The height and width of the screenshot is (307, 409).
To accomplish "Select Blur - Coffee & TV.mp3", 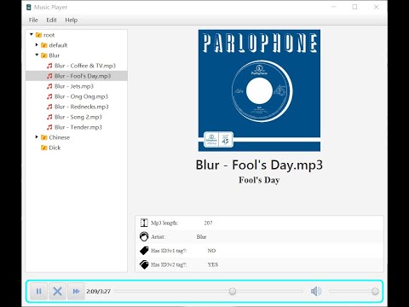I will pos(85,66).
